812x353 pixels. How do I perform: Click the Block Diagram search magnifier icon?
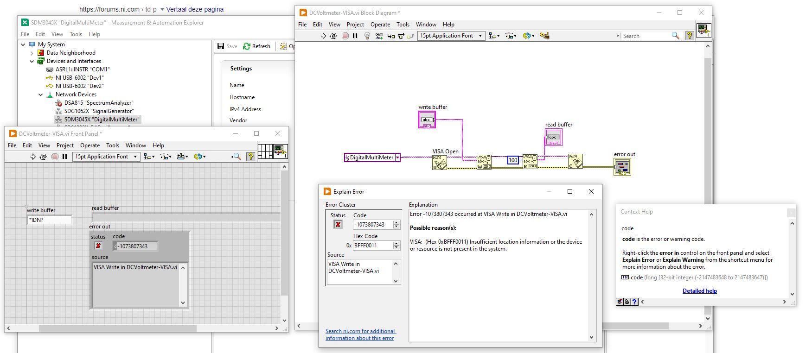click(676, 36)
